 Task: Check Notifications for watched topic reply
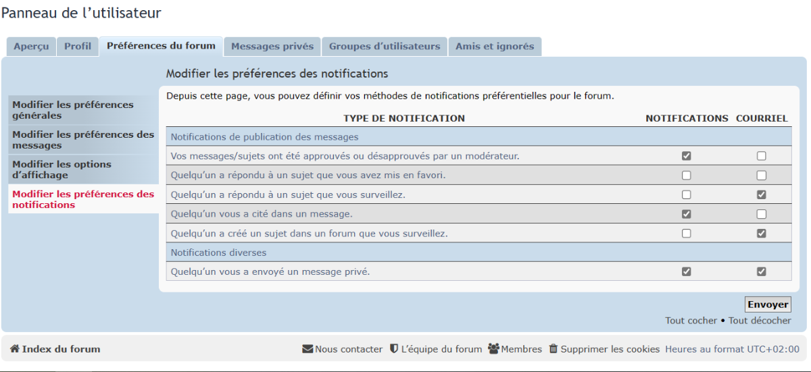coord(687,195)
